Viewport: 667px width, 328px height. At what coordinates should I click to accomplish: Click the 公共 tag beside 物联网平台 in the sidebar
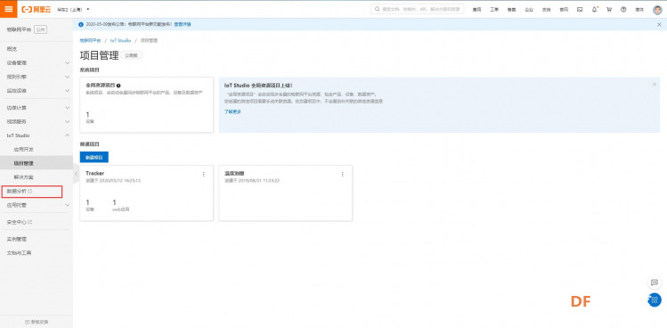click(x=40, y=29)
